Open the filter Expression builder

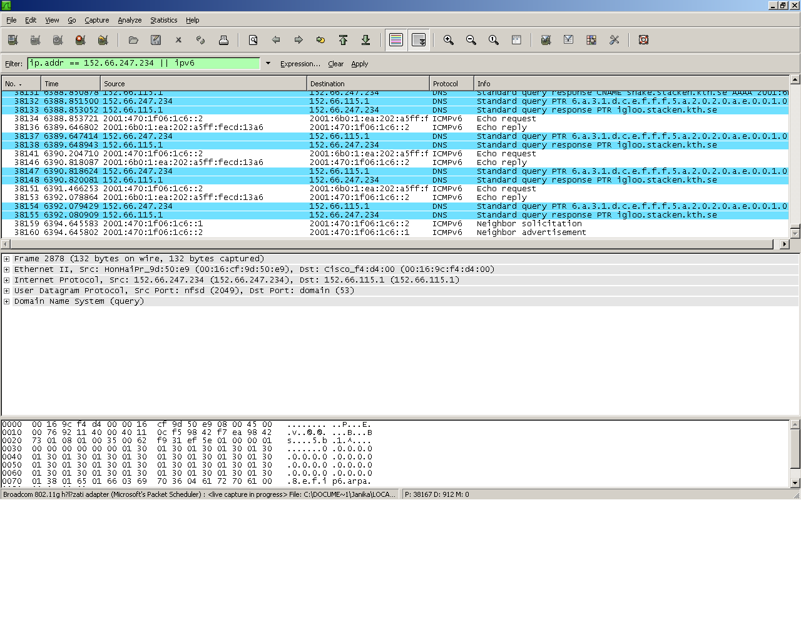tap(300, 64)
